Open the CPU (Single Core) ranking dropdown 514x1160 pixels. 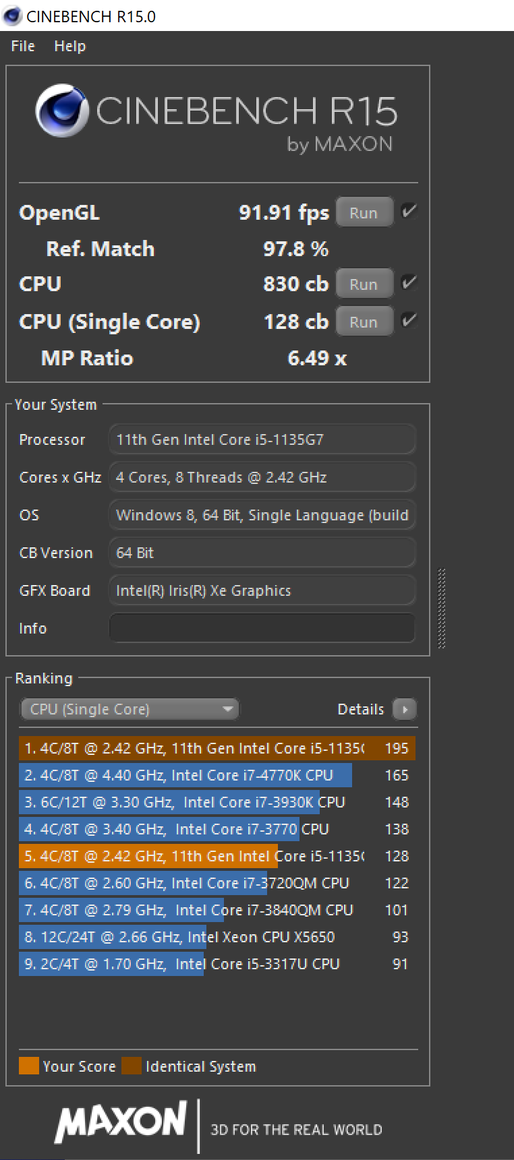tap(130, 709)
